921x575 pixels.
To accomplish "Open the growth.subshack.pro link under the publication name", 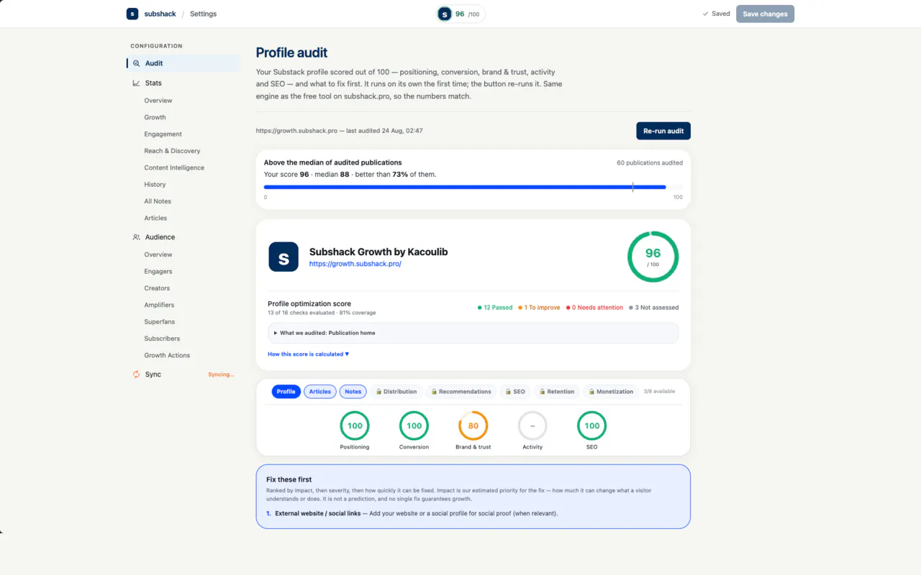I will pos(355,264).
